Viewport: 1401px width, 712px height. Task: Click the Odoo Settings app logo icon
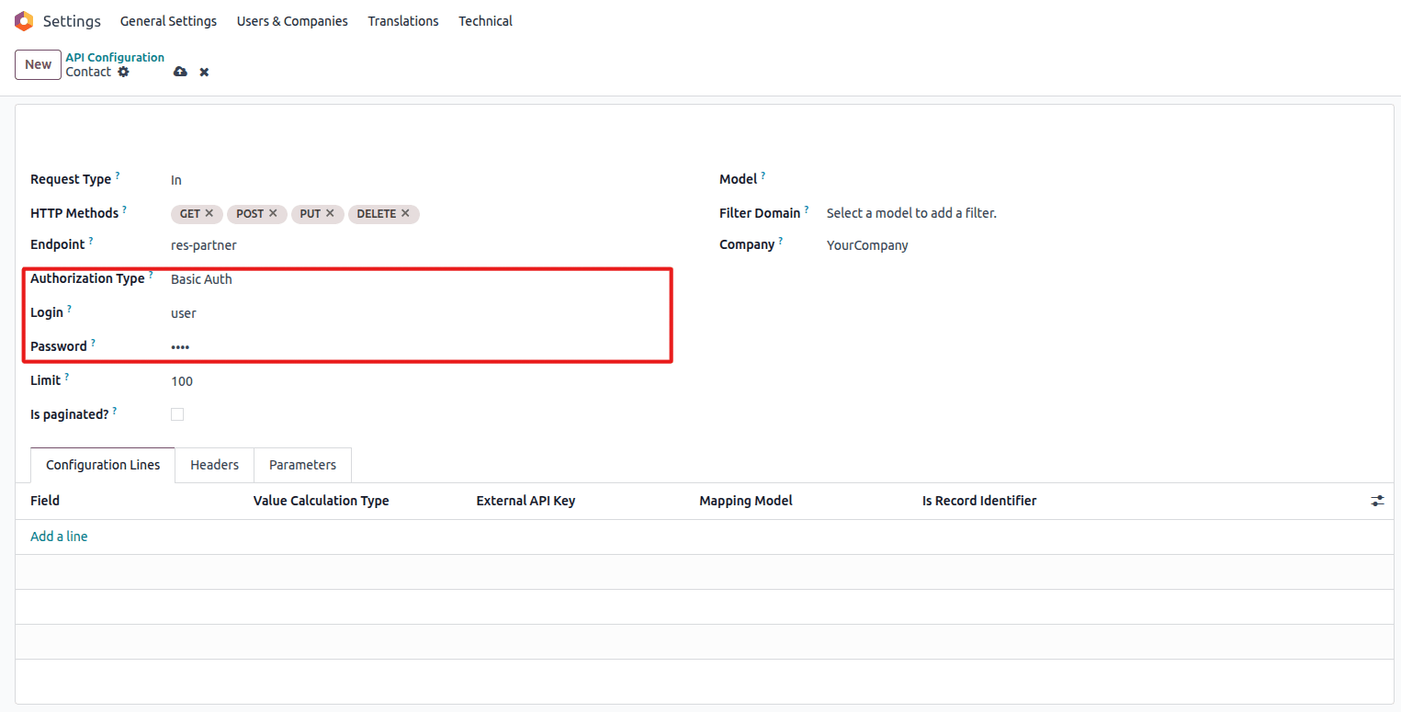[x=24, y=20]
